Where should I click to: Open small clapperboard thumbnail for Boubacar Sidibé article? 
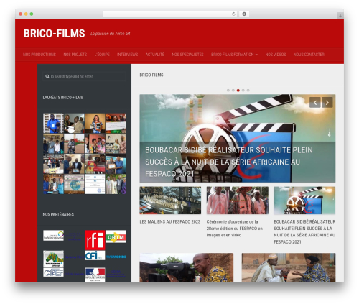304,201
